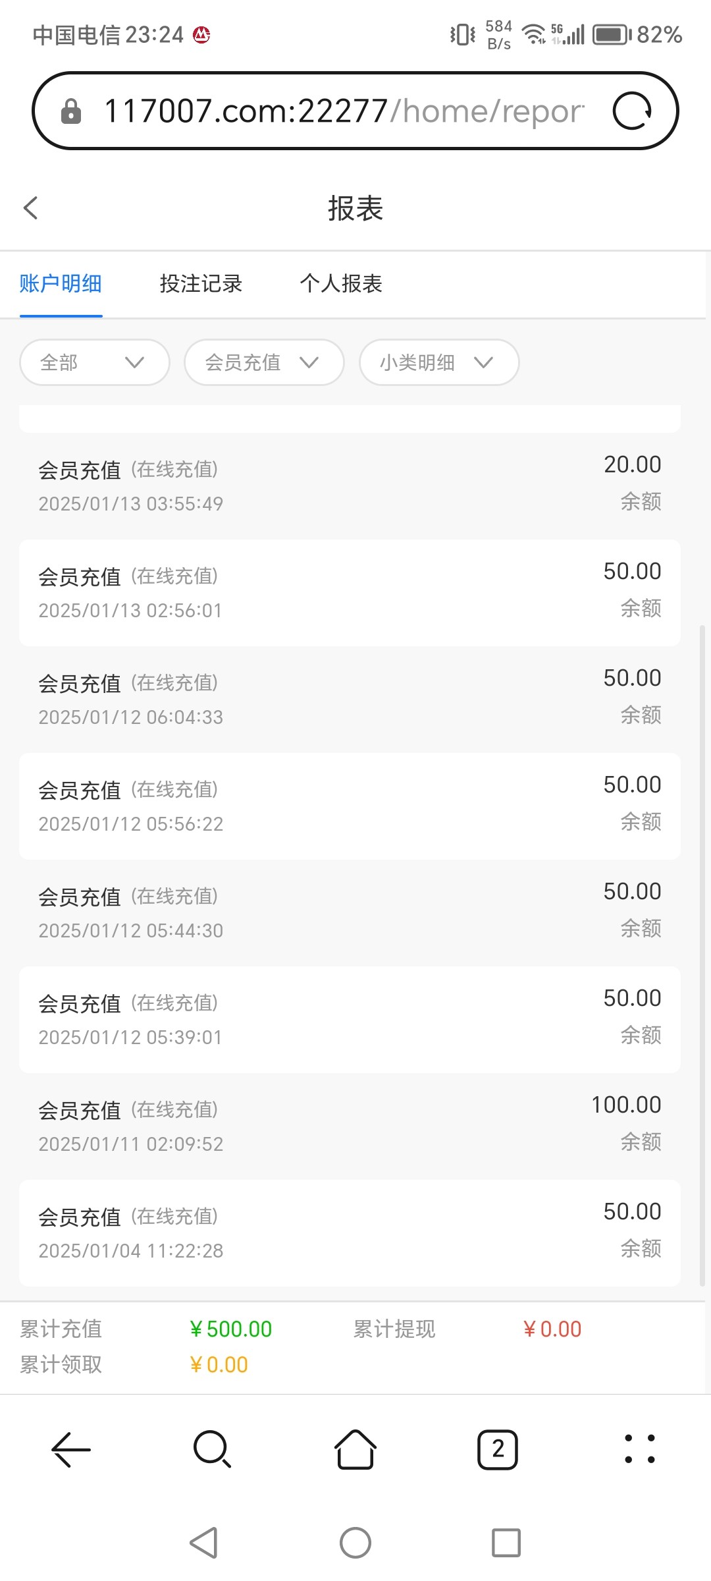The image size is (711, 1581).
Task: Select the 账户明细 tab
Action: (61, 284)
